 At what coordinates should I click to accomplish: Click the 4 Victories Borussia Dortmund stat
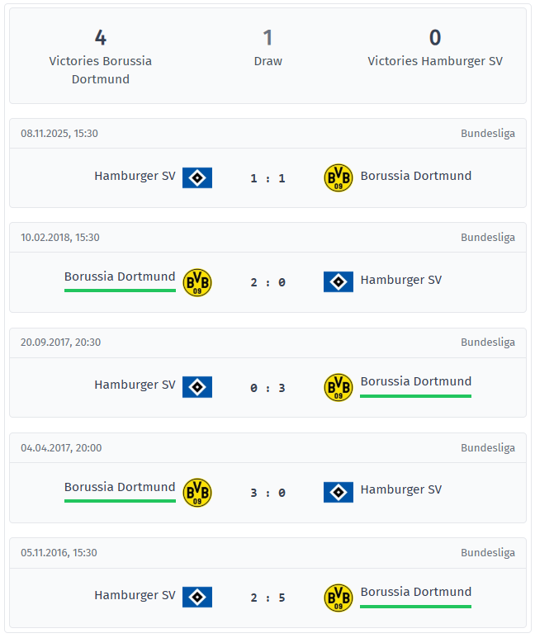pyautogui.click(x=101, y=56)
